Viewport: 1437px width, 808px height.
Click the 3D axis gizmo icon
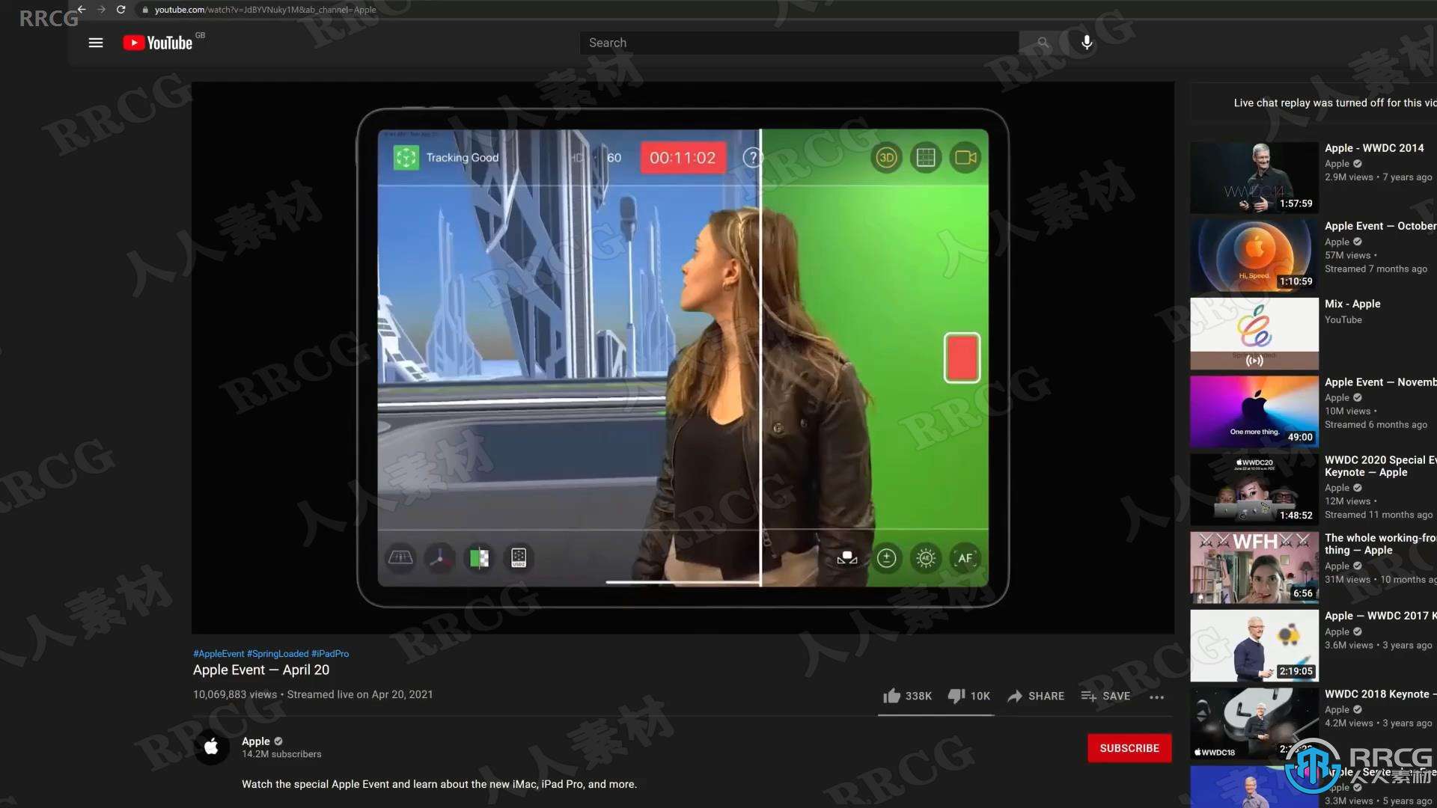click(440, 558)
